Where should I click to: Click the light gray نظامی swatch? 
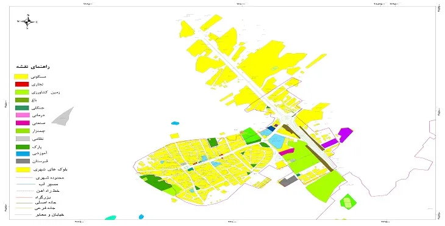tap(23, 139)
